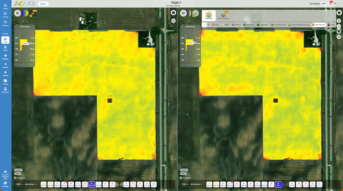The image size is (343, 191).
Task: Open the 2026 year dropdown in left pane
Action: (20, 184)
